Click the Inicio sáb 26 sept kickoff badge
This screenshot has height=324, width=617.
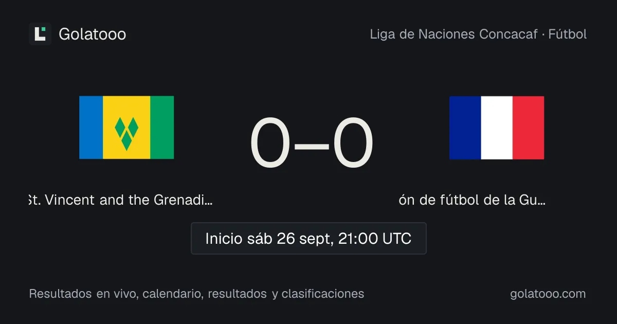click(308, 239)
